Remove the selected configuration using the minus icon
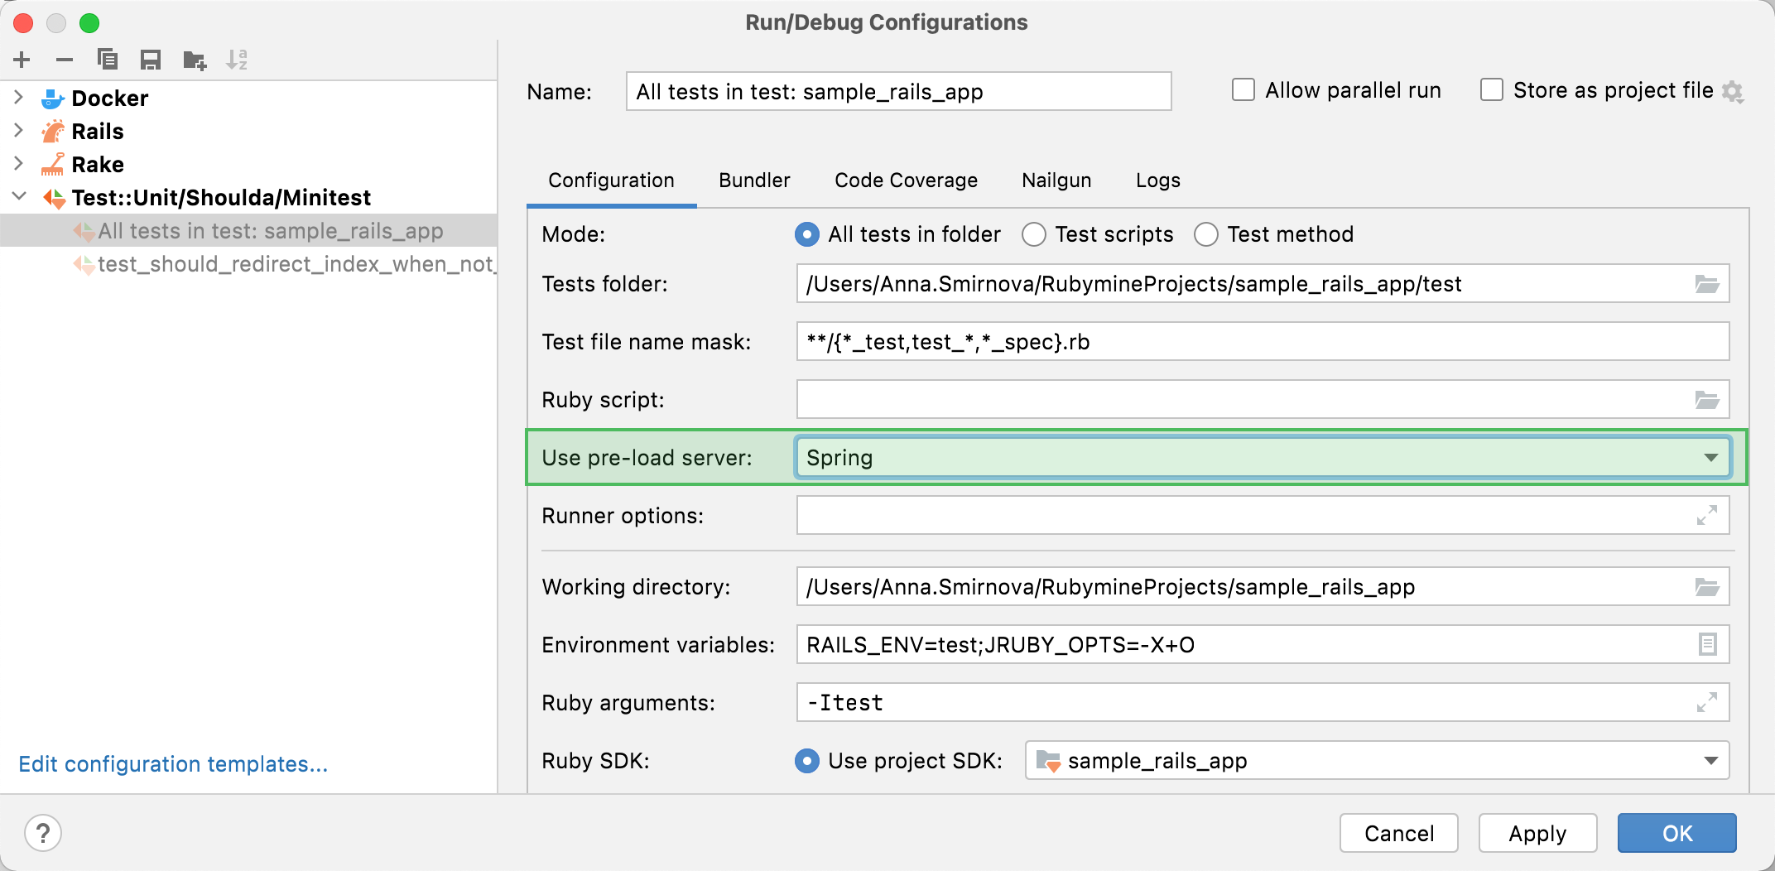The height and width of the screenshot is (871, 1775). (x=65, y=59)
